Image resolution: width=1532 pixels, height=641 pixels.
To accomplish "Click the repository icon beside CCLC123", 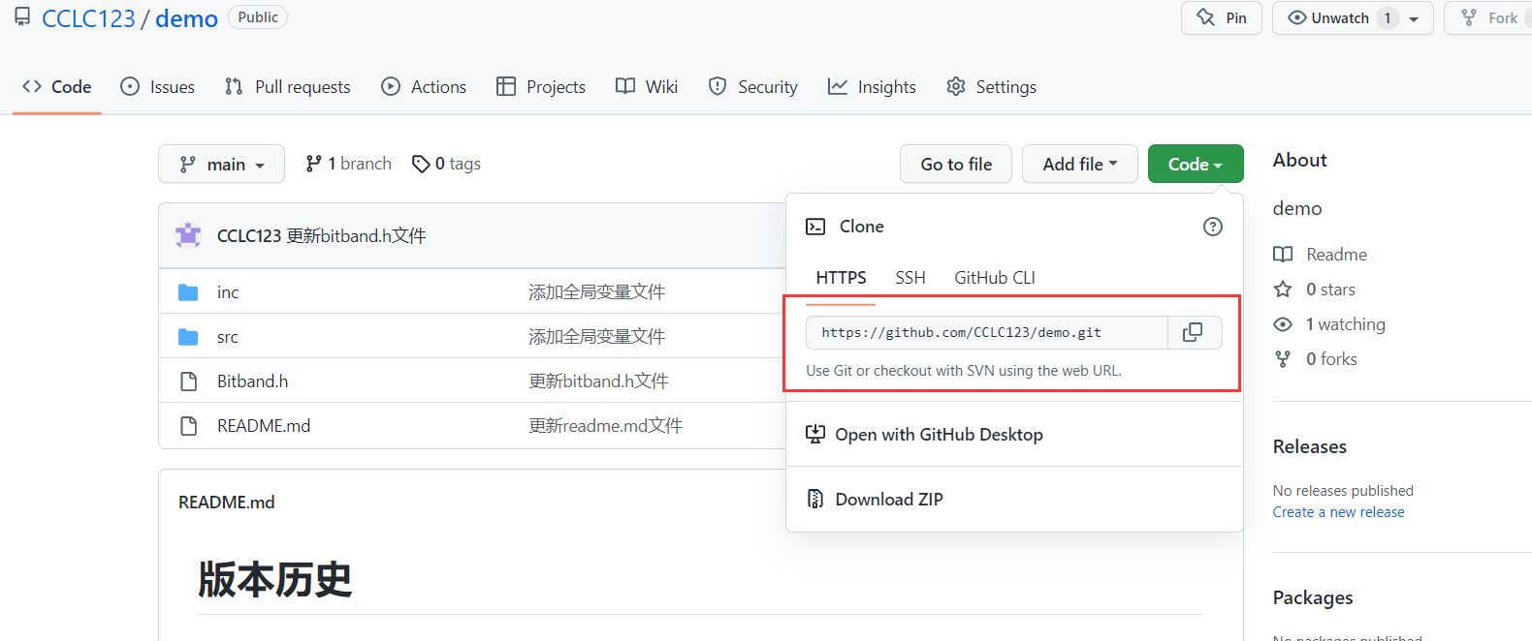I will (21, 16).
